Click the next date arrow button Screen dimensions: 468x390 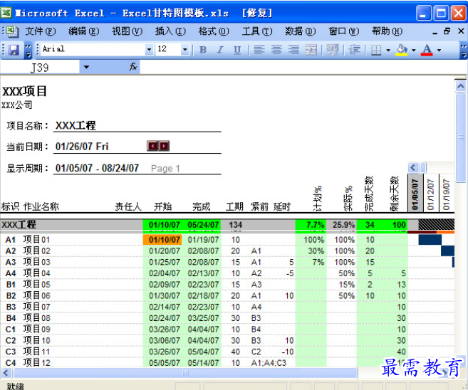pos(165,146)
